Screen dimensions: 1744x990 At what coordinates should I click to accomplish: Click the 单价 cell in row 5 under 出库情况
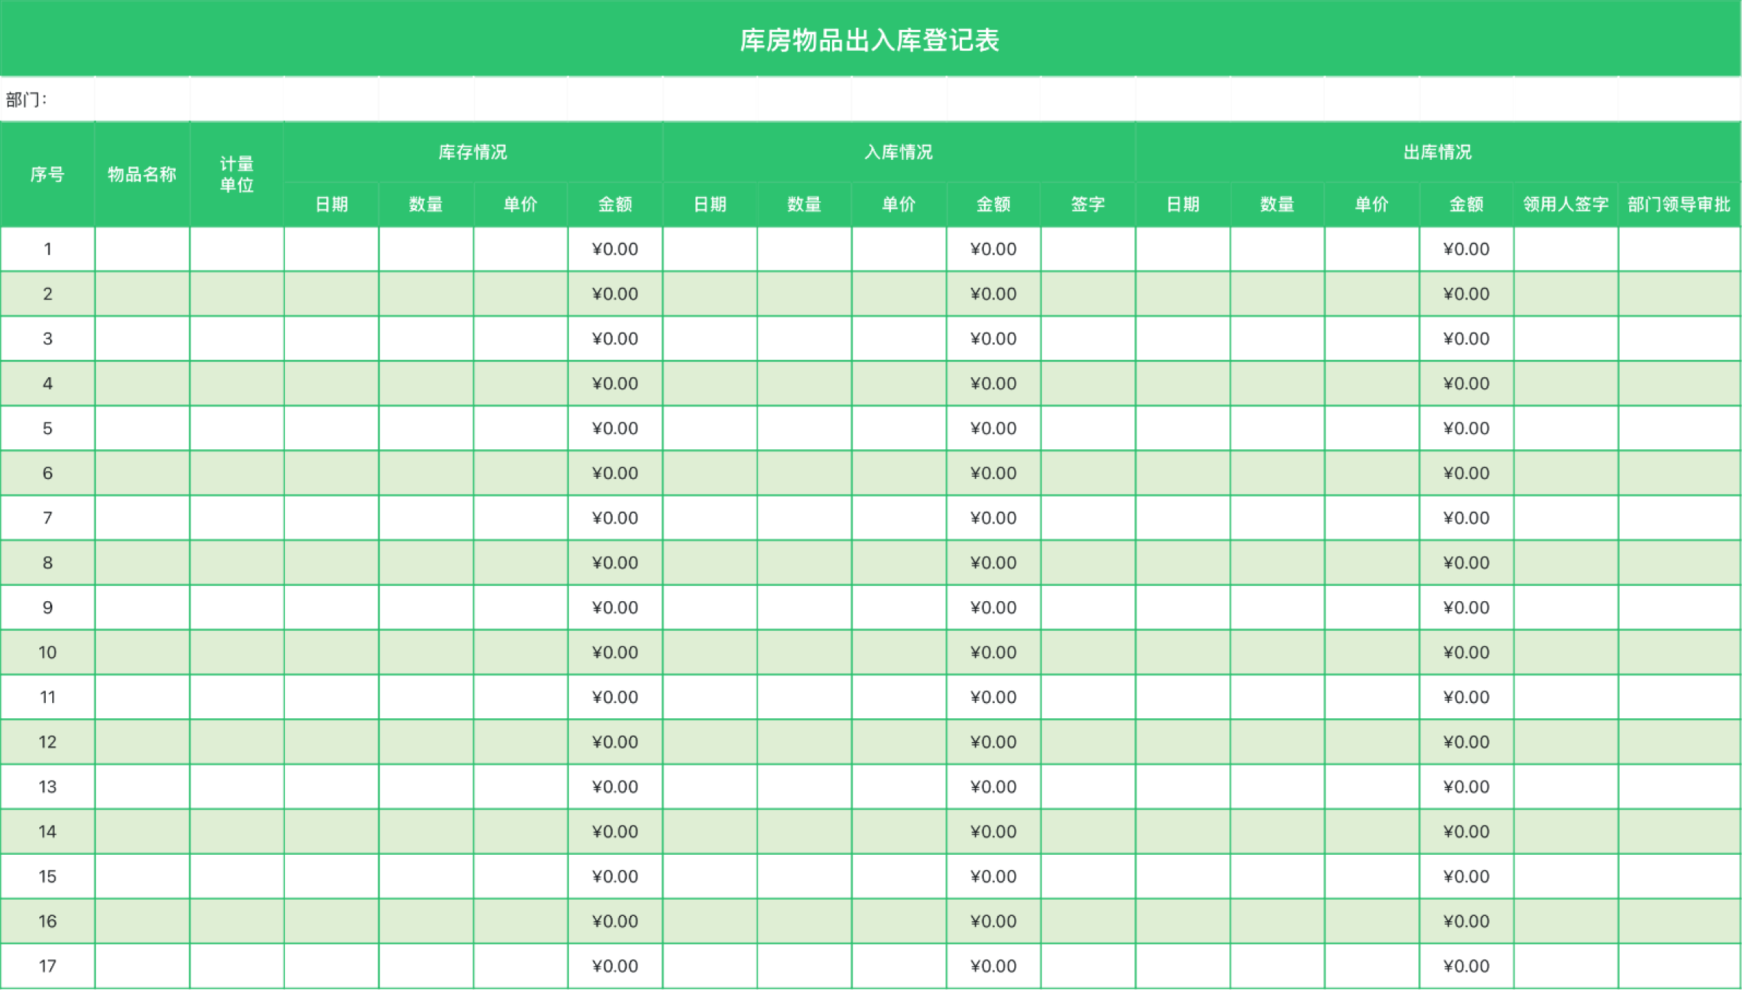point(1373,428)
